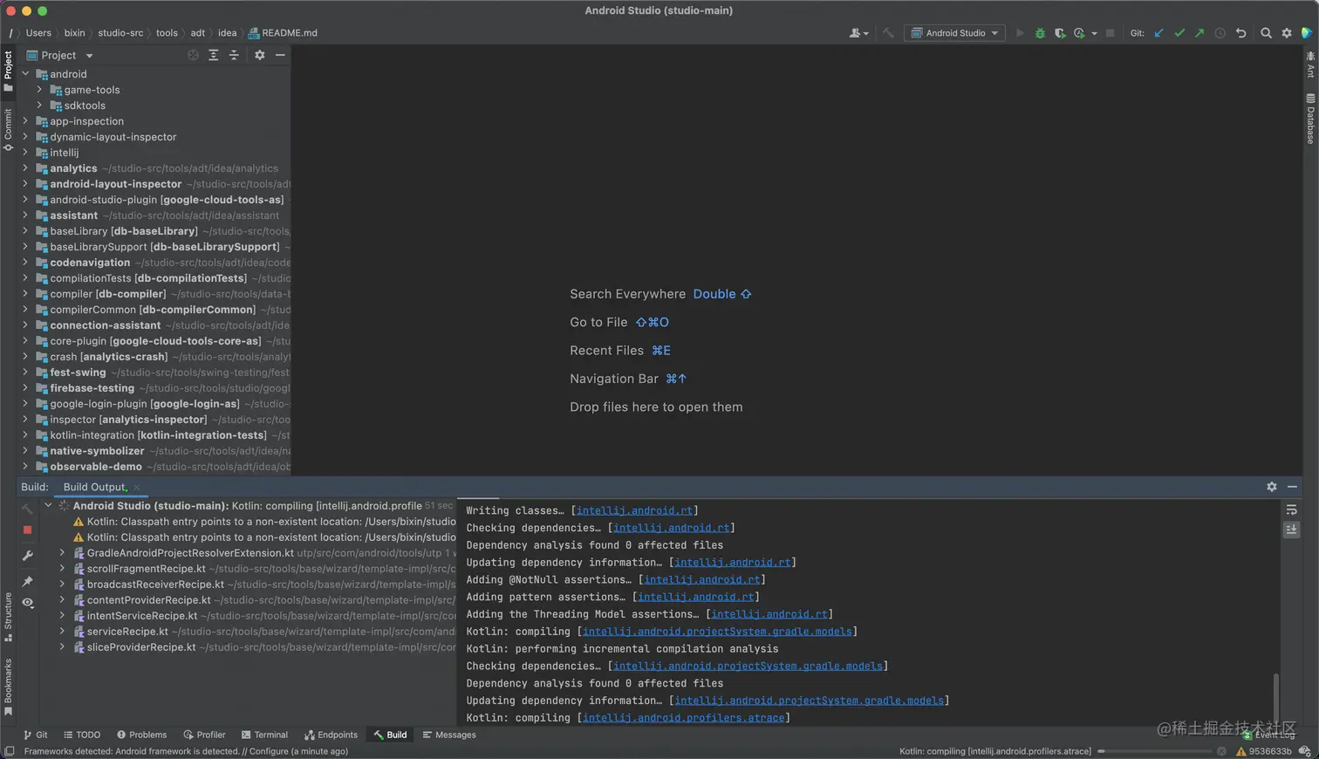Click the intellij.android.profilers.atrace link
Screen dimensions: 1319x759
(x=683, y=718)
